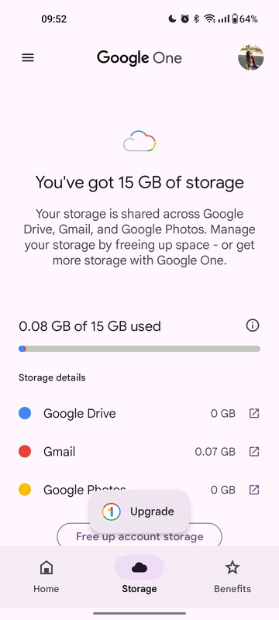
Task: Open Gmail external link icon
Action: click(253, 452)
